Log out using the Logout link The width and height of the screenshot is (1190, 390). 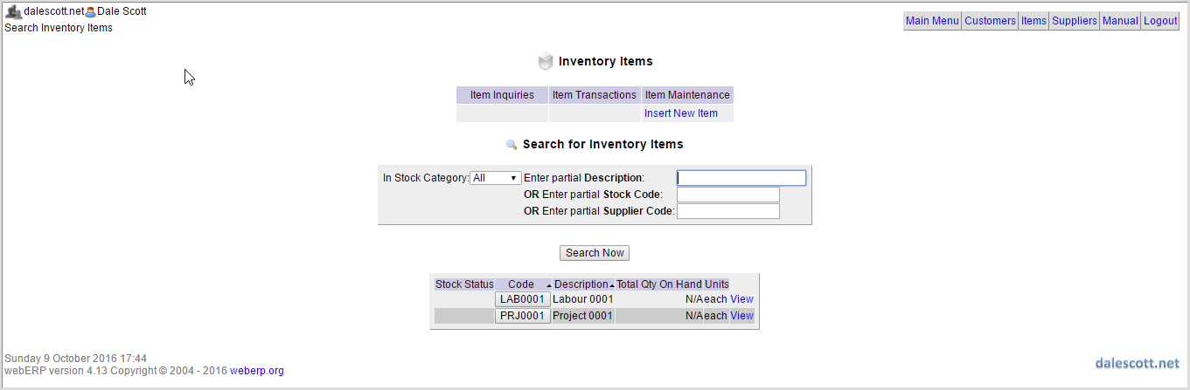click(1160, 21)
